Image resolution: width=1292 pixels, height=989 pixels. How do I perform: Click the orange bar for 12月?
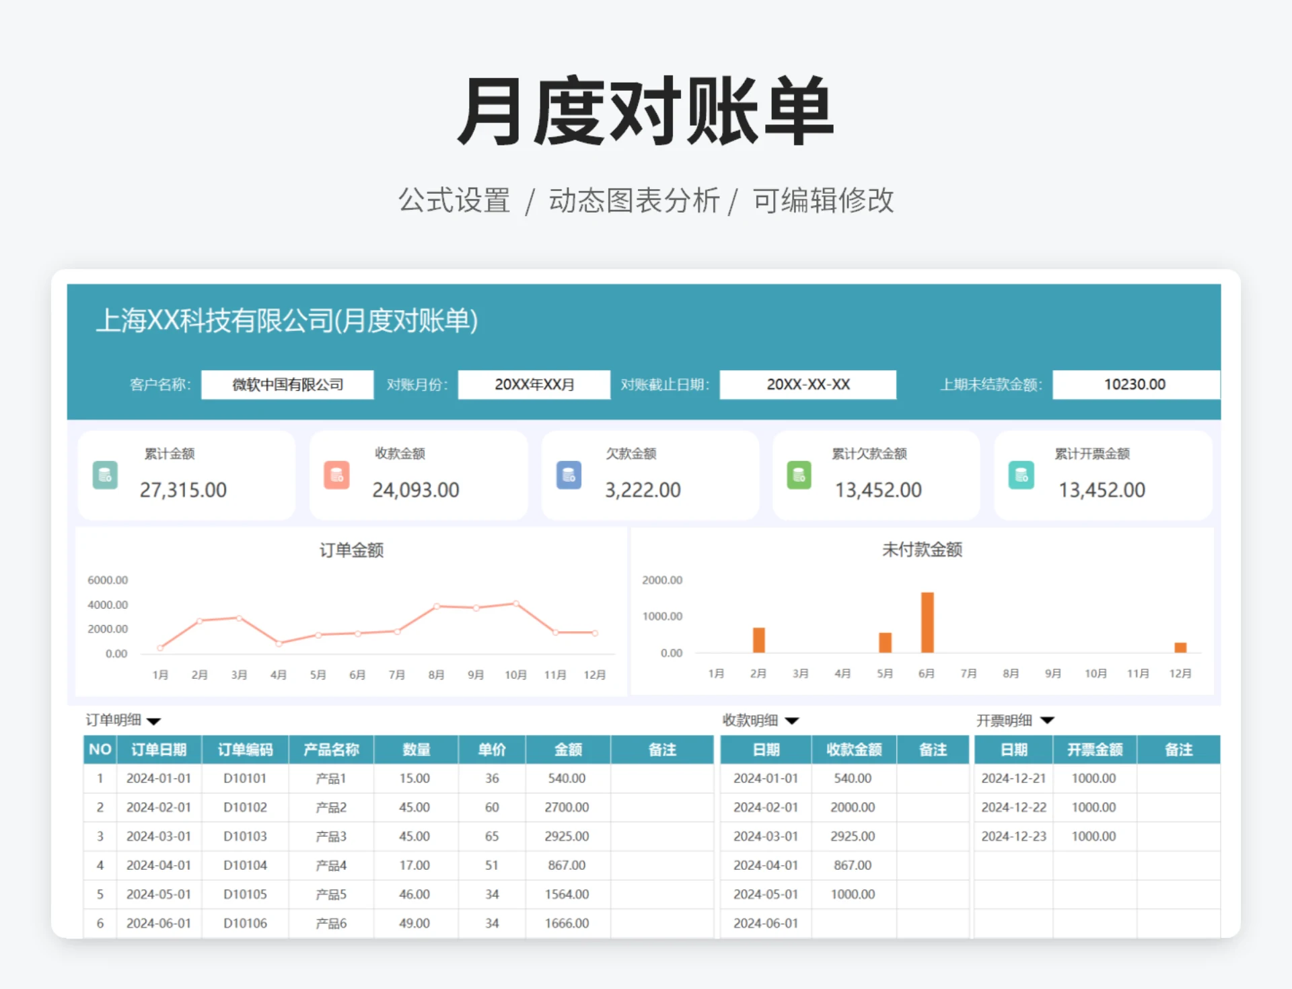(1180, 647)
